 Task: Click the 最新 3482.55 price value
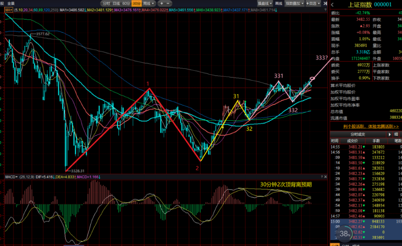point(363,19)
